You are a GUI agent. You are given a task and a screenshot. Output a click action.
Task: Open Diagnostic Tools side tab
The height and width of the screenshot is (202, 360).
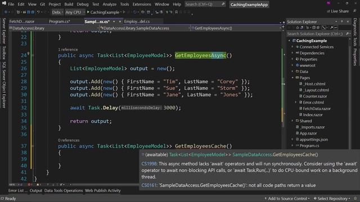355,32
